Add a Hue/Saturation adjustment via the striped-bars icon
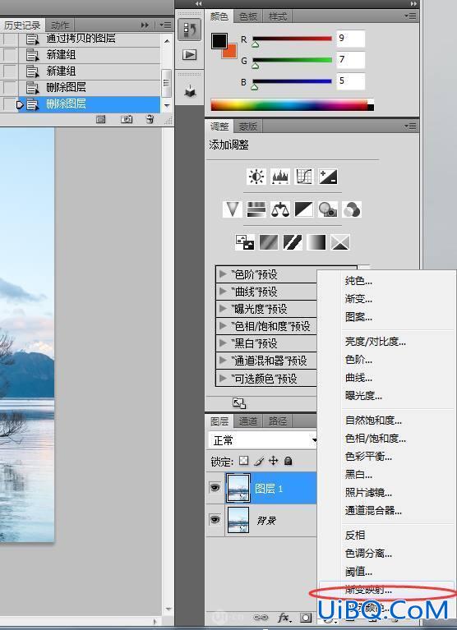The height and width of the screenshot is (630, 457). pos(256,209)
